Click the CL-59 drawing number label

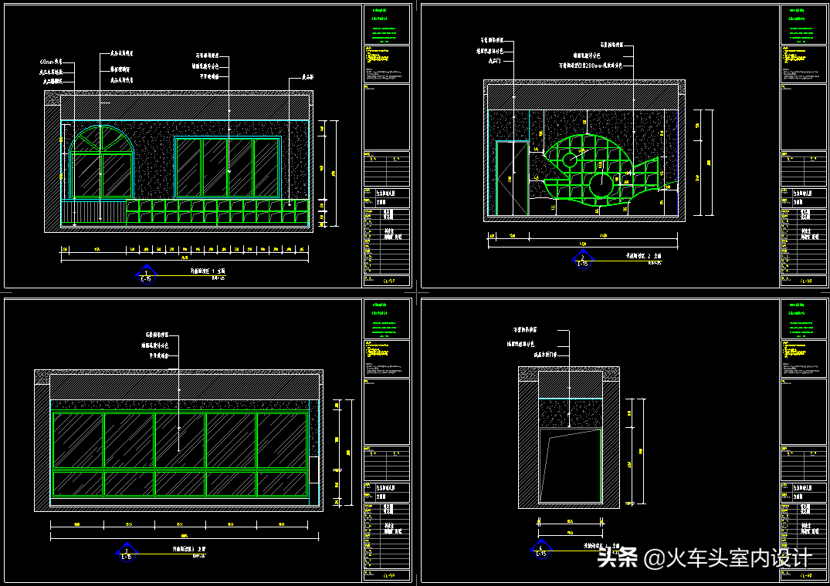(388, 575)
